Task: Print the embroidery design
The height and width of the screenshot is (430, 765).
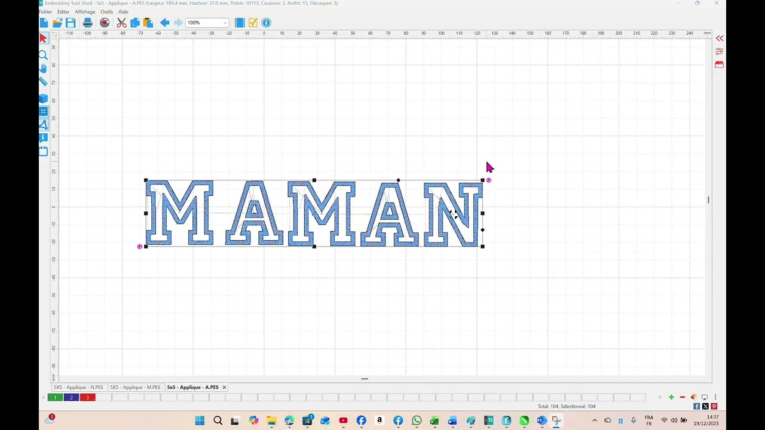Action: coord(88,23)
